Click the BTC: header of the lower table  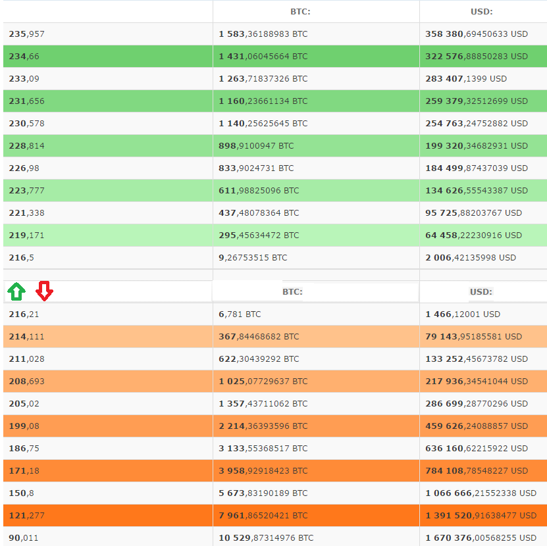tap(292, 291)
